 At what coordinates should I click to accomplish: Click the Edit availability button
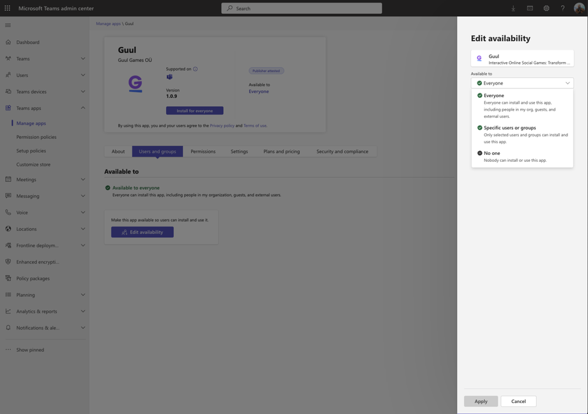click(142, 232)
